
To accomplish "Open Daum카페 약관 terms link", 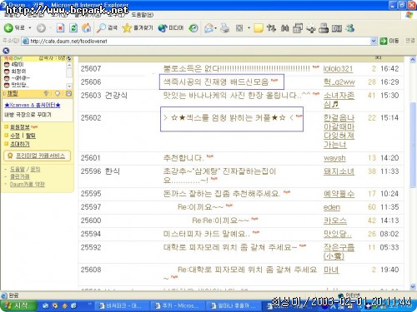I will coord(28,184).
